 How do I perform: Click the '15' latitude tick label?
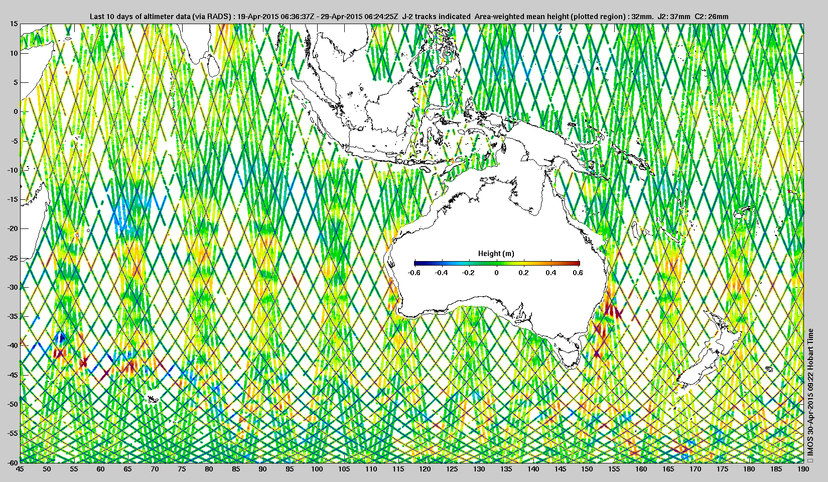pos(14,24)
